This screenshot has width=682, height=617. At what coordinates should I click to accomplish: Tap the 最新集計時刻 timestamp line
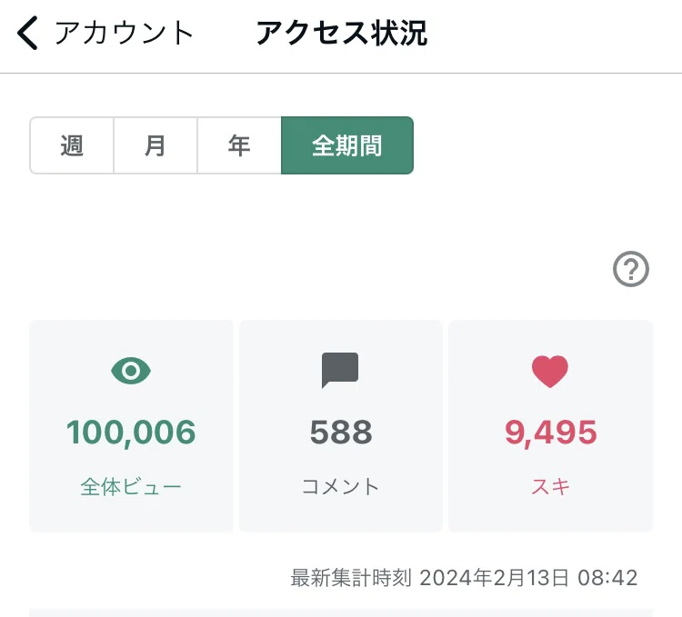(464, 578)
